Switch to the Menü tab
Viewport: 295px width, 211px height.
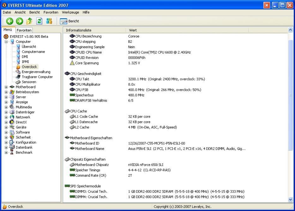coord(8,30)
